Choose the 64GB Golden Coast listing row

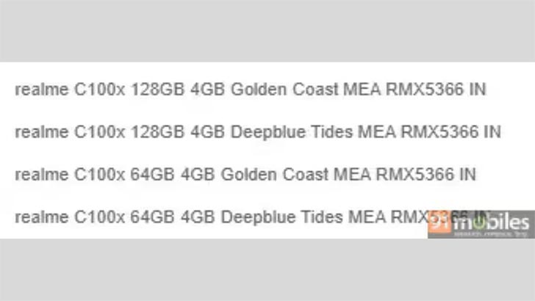(x=245, y=175)
